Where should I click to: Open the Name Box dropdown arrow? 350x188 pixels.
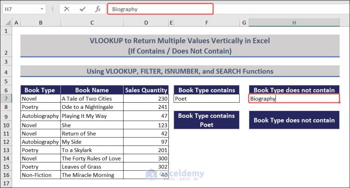(x=42, y=9)
